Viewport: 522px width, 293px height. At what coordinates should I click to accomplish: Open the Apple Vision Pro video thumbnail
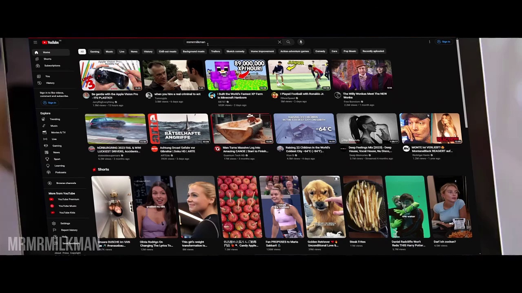[110, 75]
